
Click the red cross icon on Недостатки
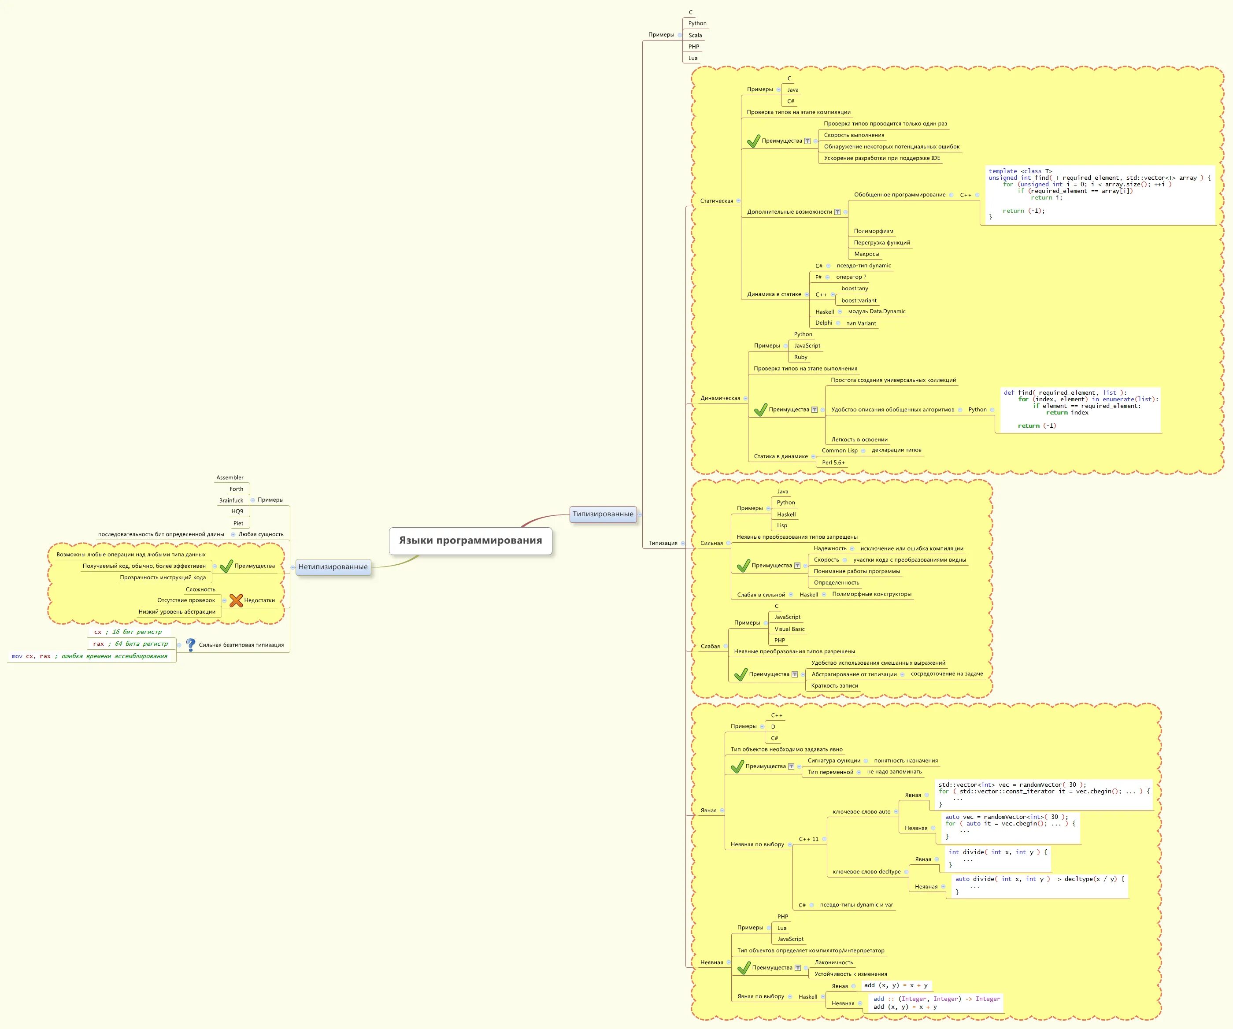pyautogui.click(x=236, y=600)
